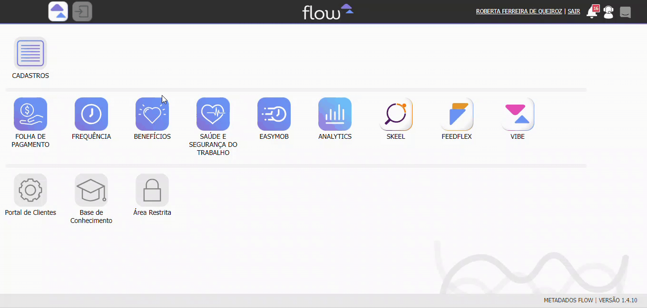This screenshot has width=647, height=308.
Task: Open user profile Roberta Ferreira de Queiroz
Action: coord(519,11)
